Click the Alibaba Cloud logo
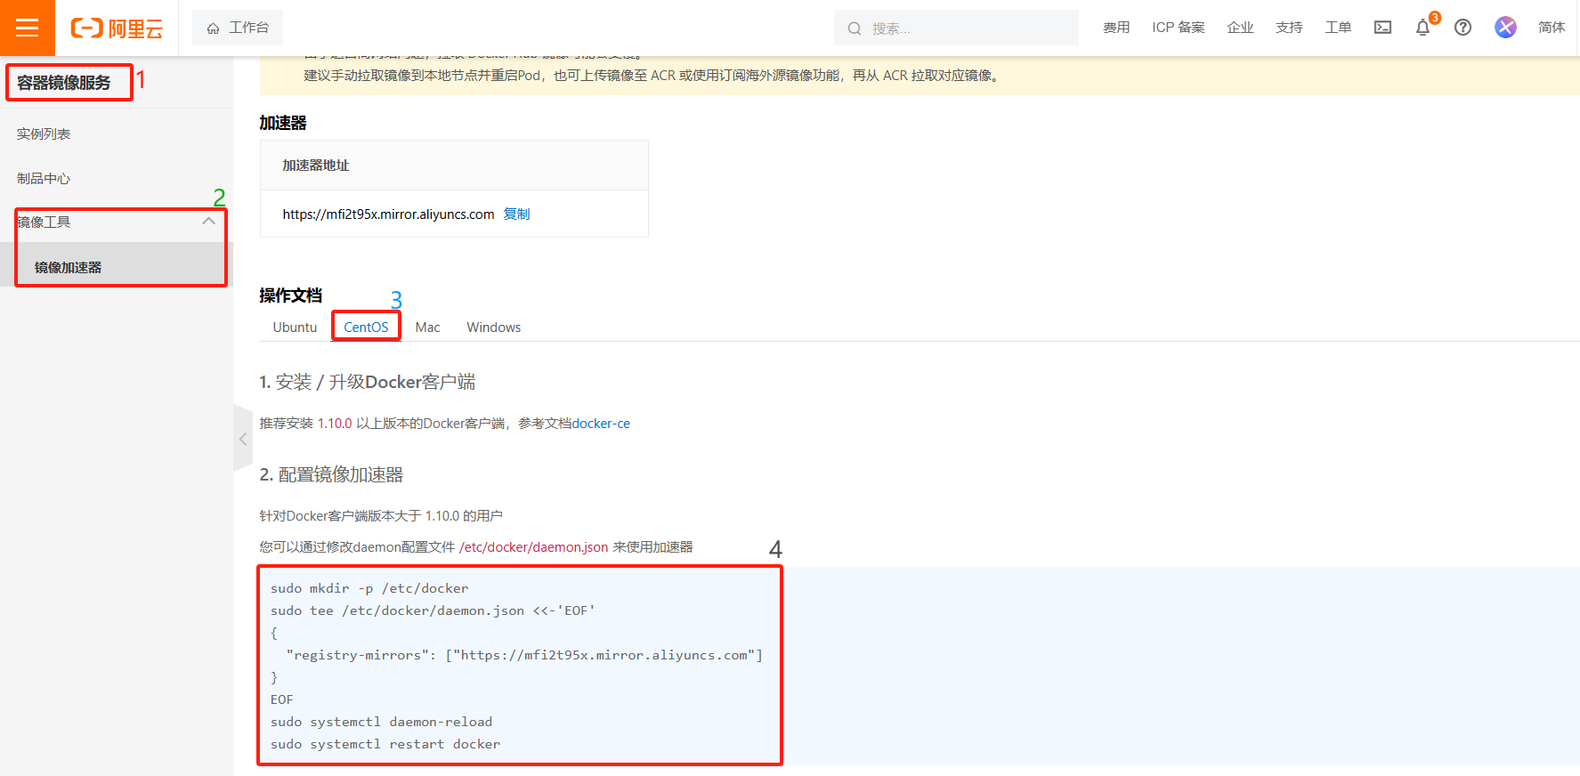Image resolution: width=1580 pixels, height=776 pixels. pyautogui.click(x=117, y=28)
